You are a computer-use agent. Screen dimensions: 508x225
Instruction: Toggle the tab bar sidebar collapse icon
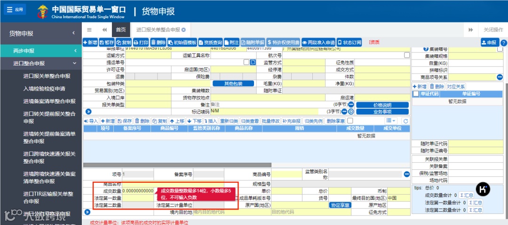pos(89,30)
